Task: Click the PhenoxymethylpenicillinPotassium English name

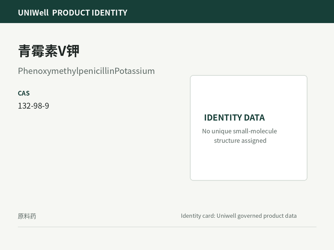Action: tap(86, 71)
